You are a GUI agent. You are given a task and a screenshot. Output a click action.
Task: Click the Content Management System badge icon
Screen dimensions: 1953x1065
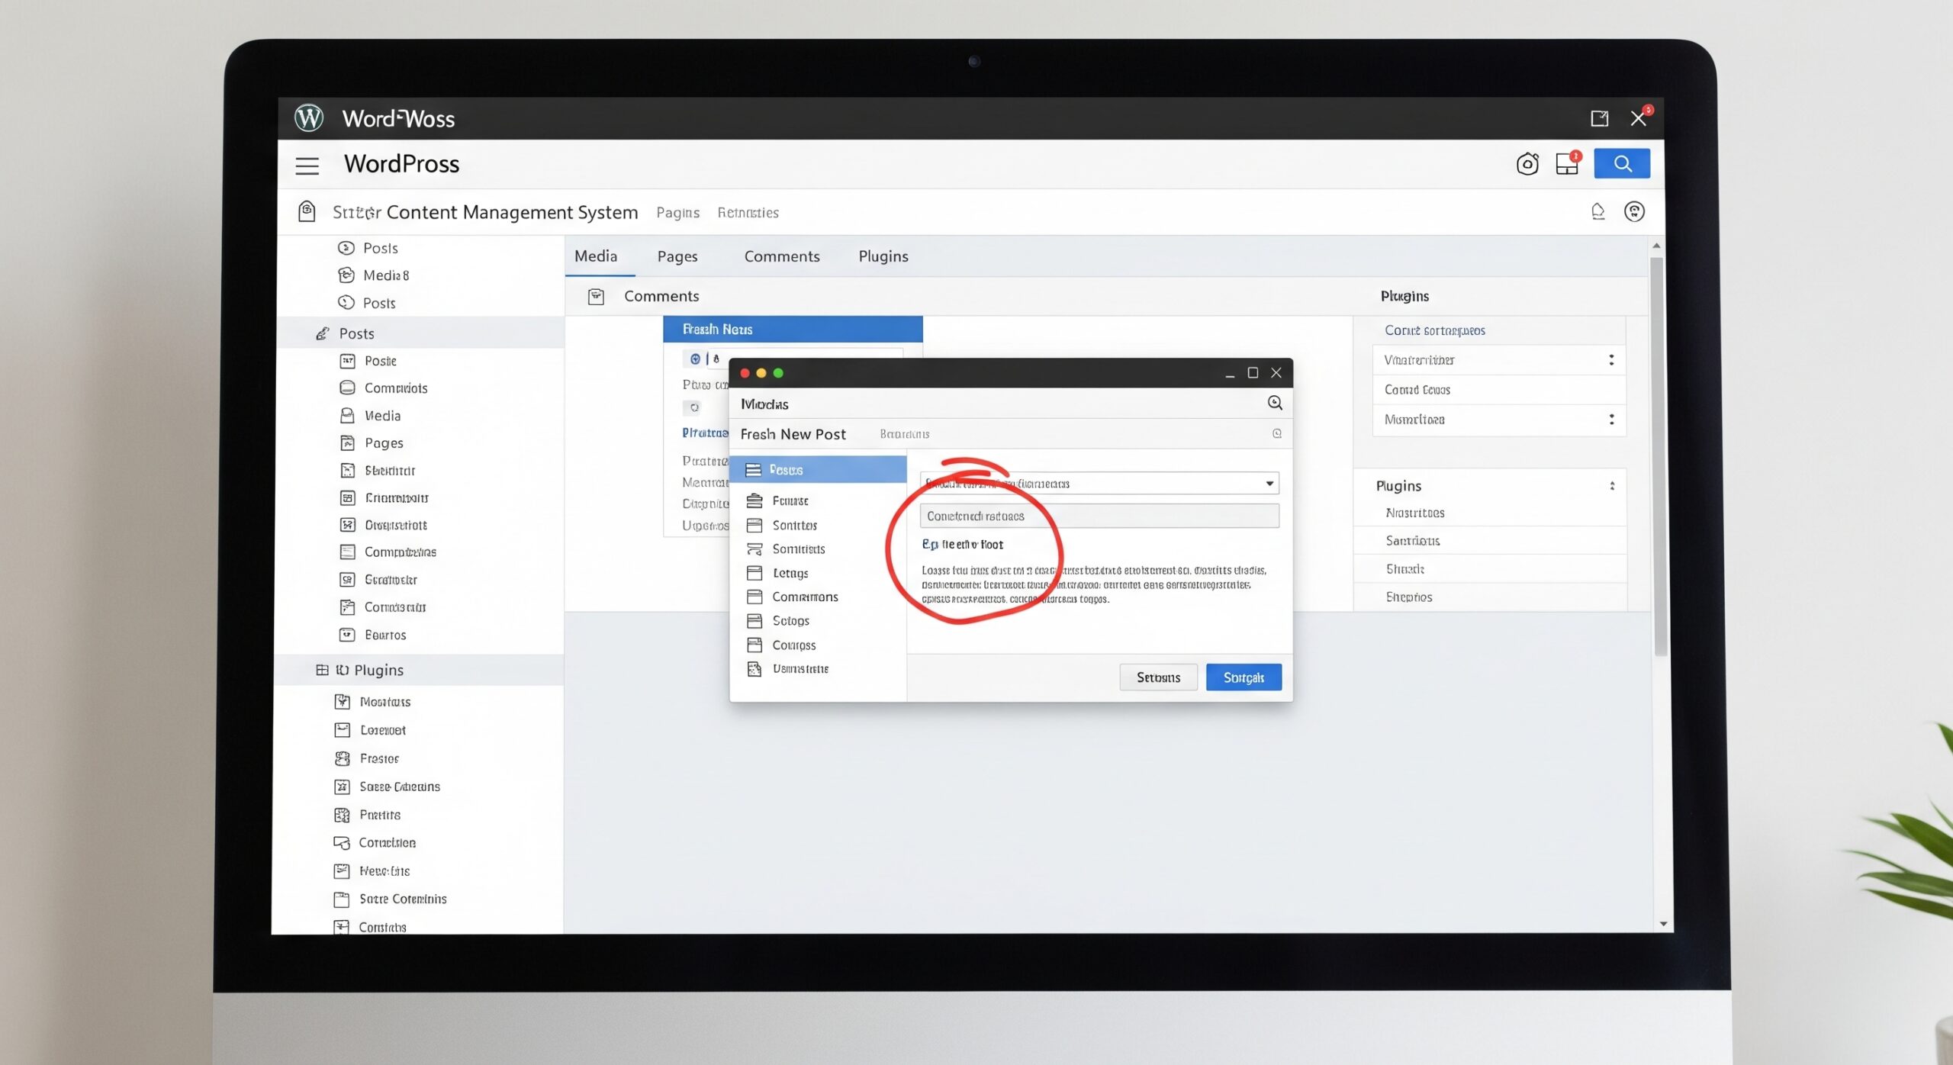pyautogui.click(x=307, y=211)
